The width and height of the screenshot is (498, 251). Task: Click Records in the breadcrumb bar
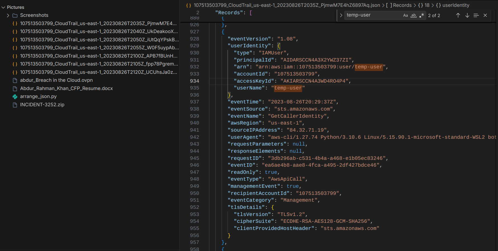(402, 5)
